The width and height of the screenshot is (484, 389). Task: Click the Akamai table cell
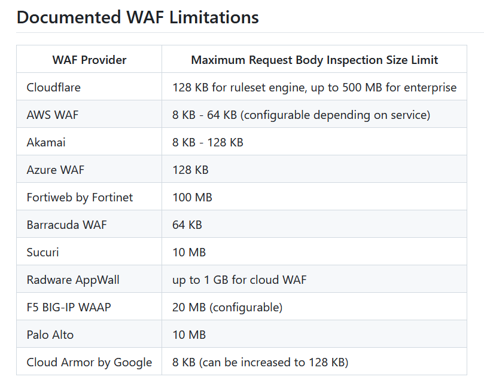click(46, 142)
